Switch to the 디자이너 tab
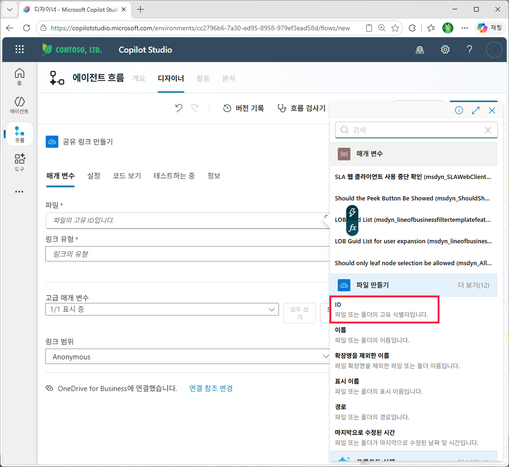The width and height of the screenshot is (509, 467). click(x=171, y=78)
